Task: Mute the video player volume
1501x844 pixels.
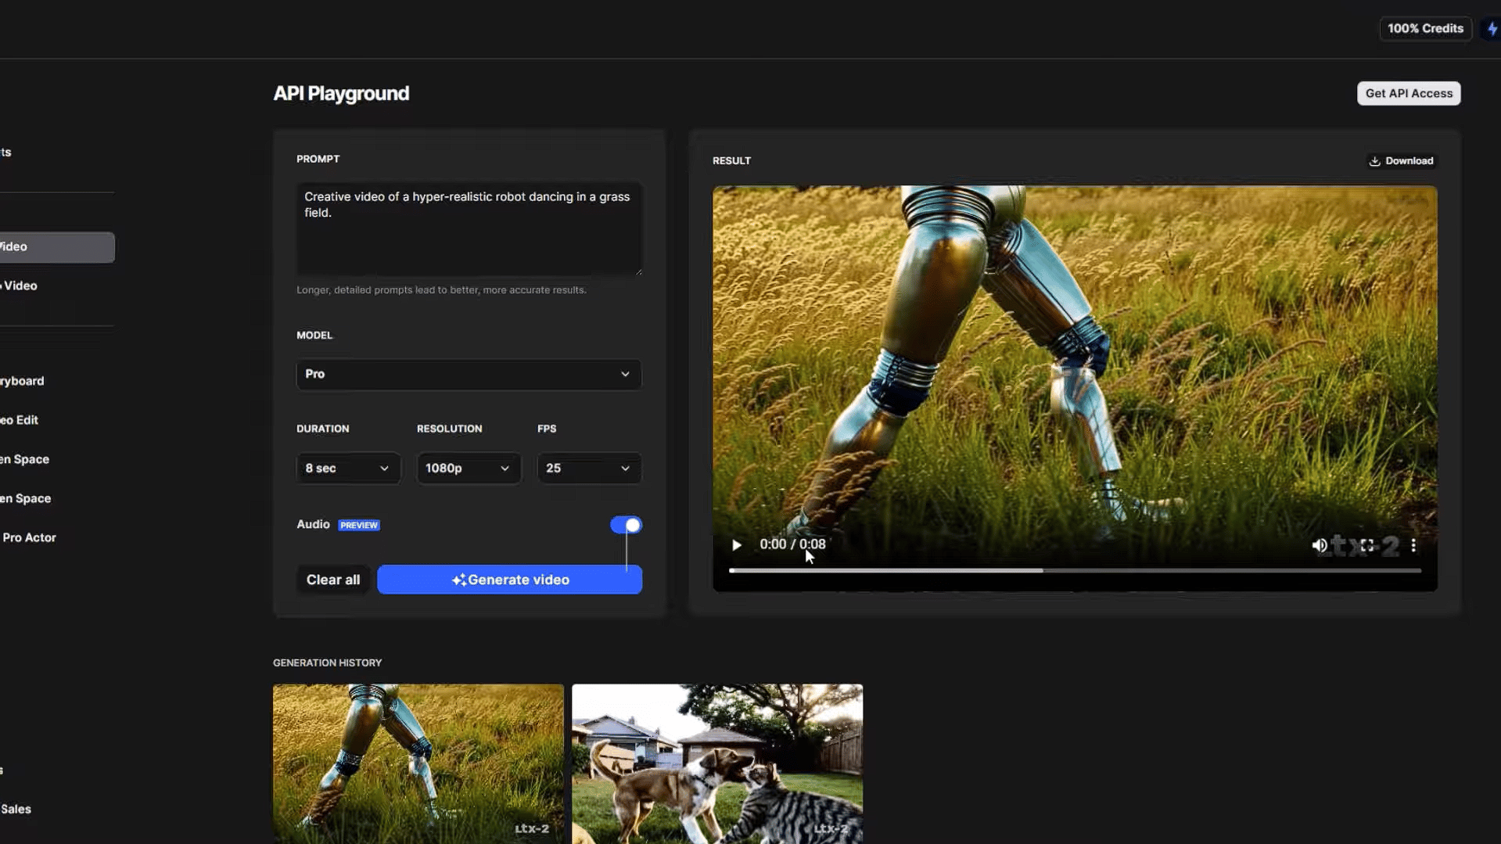Action: click(x=1319, y=545)
